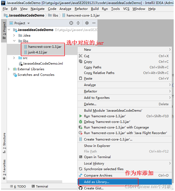Hide the Project panel with minus icon
Screen dimensions: 175x191
pos(94,23)
